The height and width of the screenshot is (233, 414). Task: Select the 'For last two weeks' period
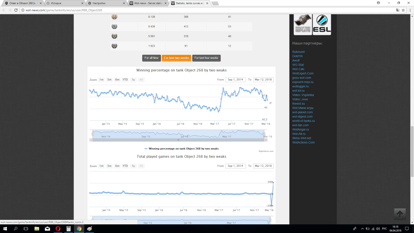click(176, 58)
